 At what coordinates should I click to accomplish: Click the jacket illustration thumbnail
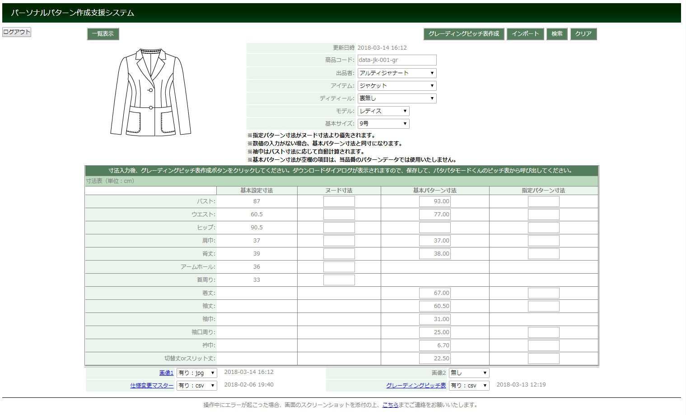(151, 92)
